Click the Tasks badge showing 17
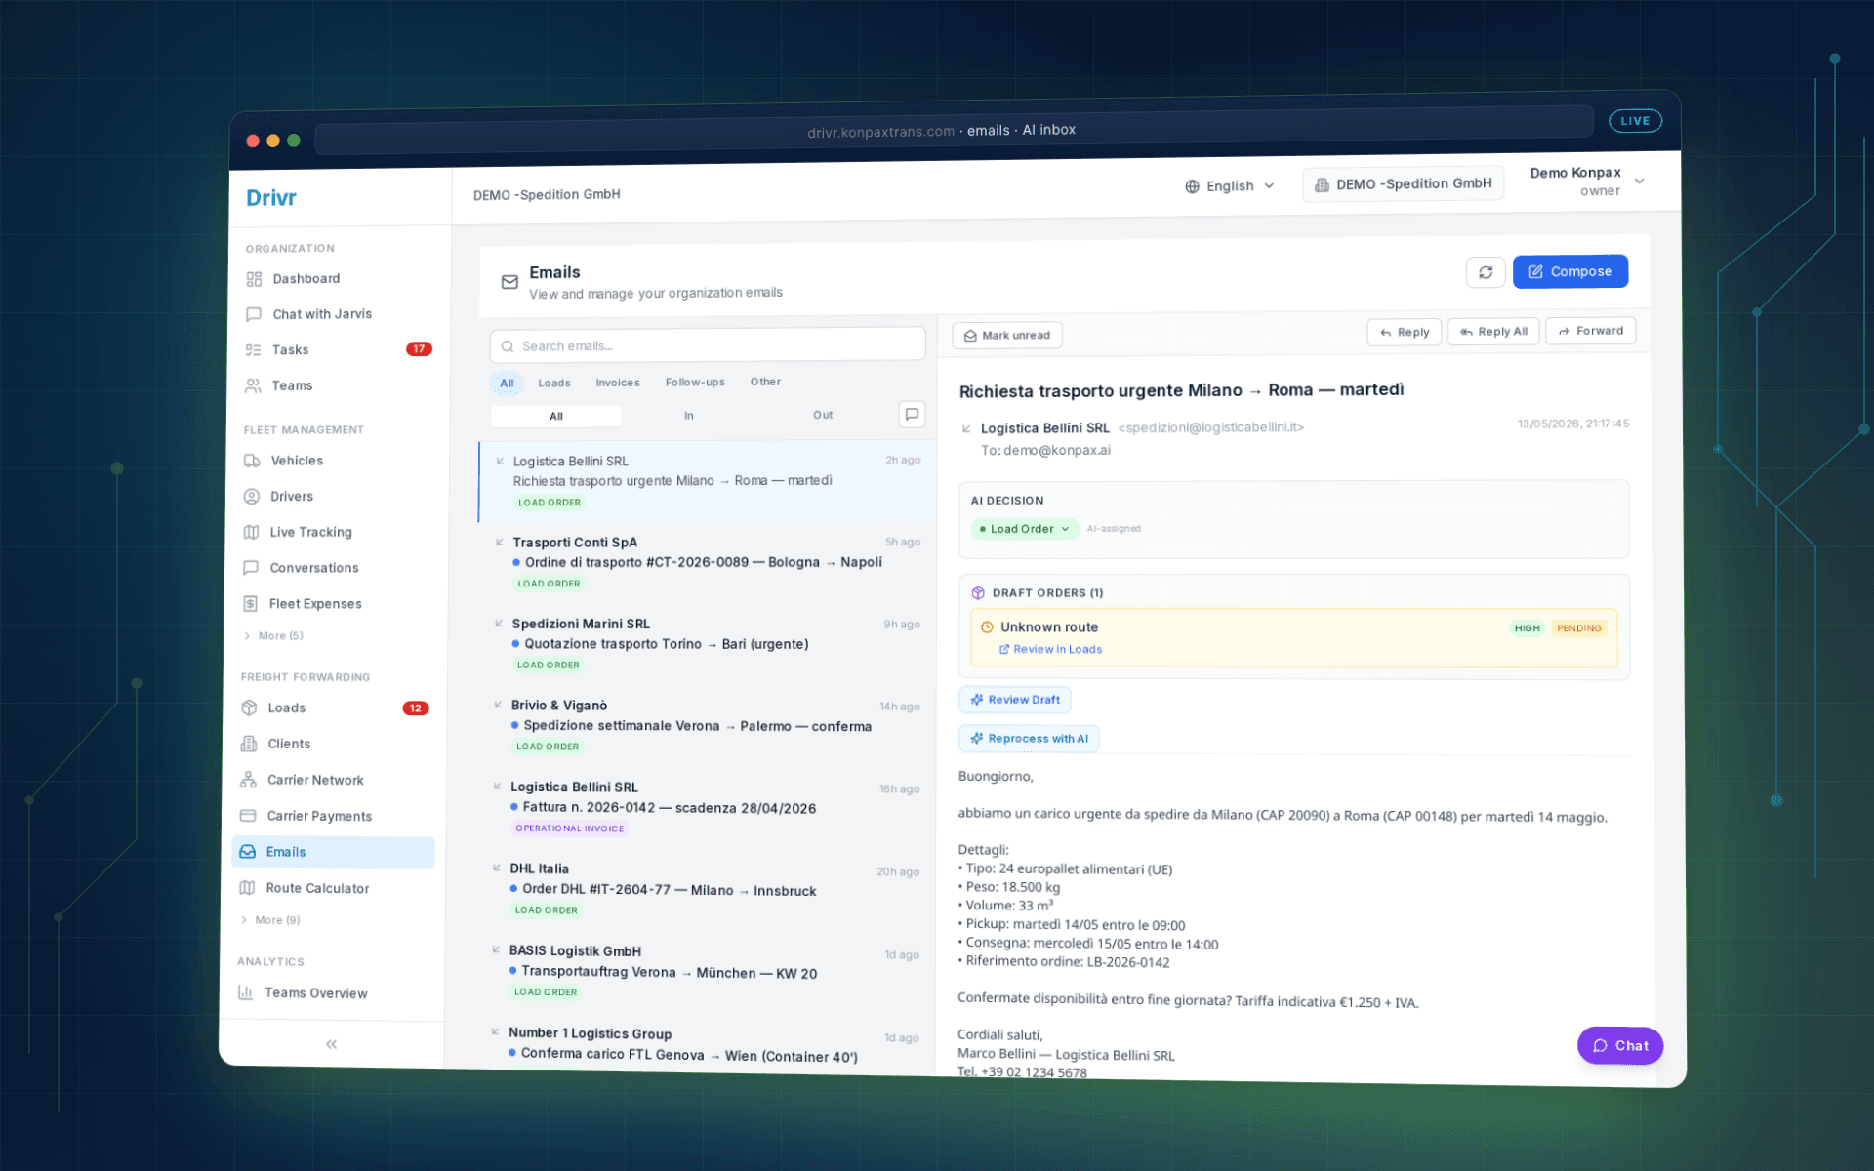The width and height of the screenshot is (1874, 1171). (x=419, y=349)
